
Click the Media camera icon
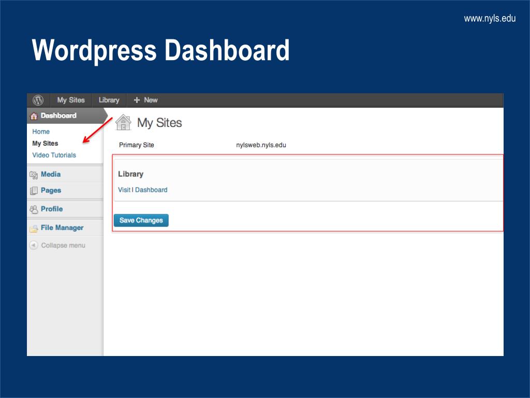tap(34, 175)
